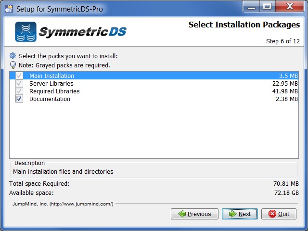Click the '2.38 MB' size value
This screenshot has width=308, height=231.
(287, 99)
